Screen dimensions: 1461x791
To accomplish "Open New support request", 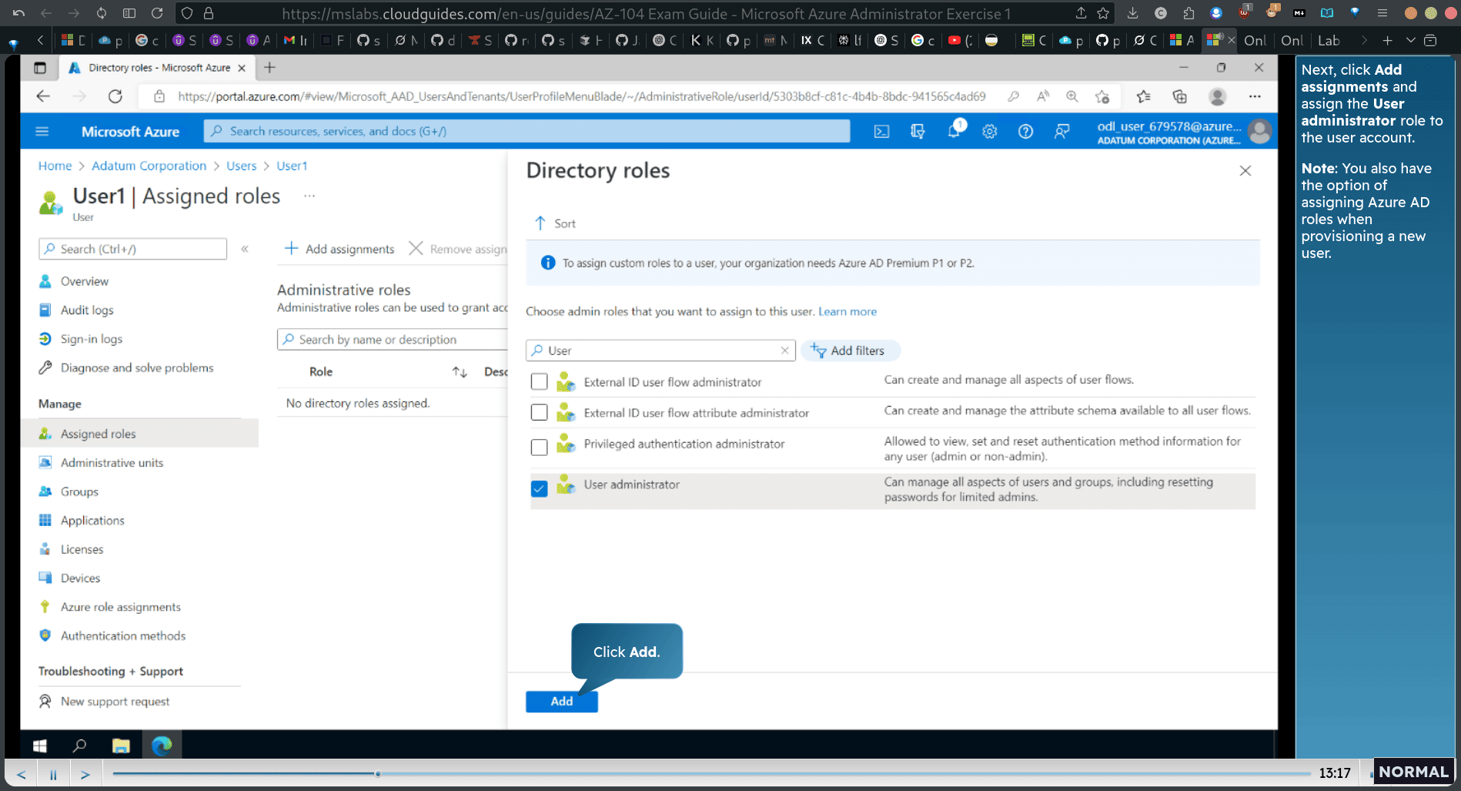I will [115, 701].
